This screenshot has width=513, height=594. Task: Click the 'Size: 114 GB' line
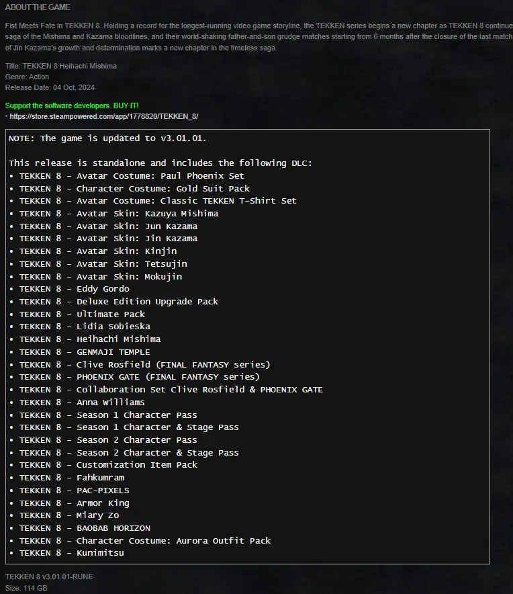26,588
